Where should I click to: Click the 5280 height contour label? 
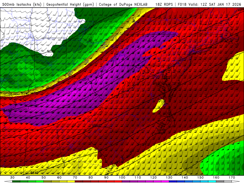pos(51,51)
